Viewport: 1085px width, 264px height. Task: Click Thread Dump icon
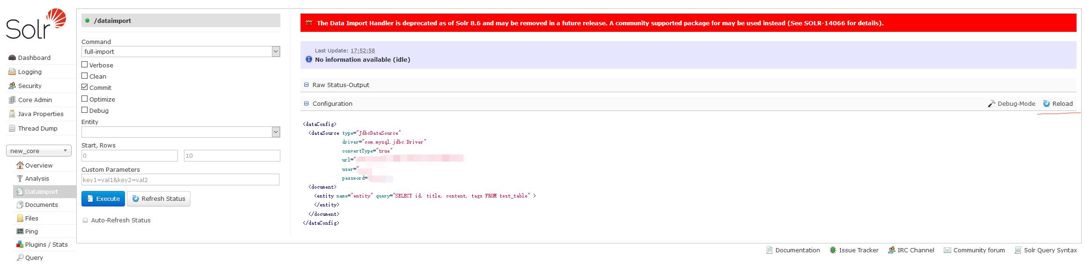pos(12,128)
